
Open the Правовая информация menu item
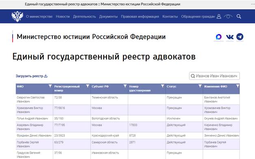pyautogui.click(x=140, y=17)
